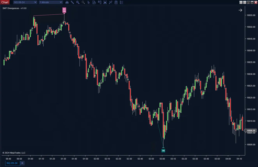
Task: Select the cursor pointer tool
Action: coord(88,2)
